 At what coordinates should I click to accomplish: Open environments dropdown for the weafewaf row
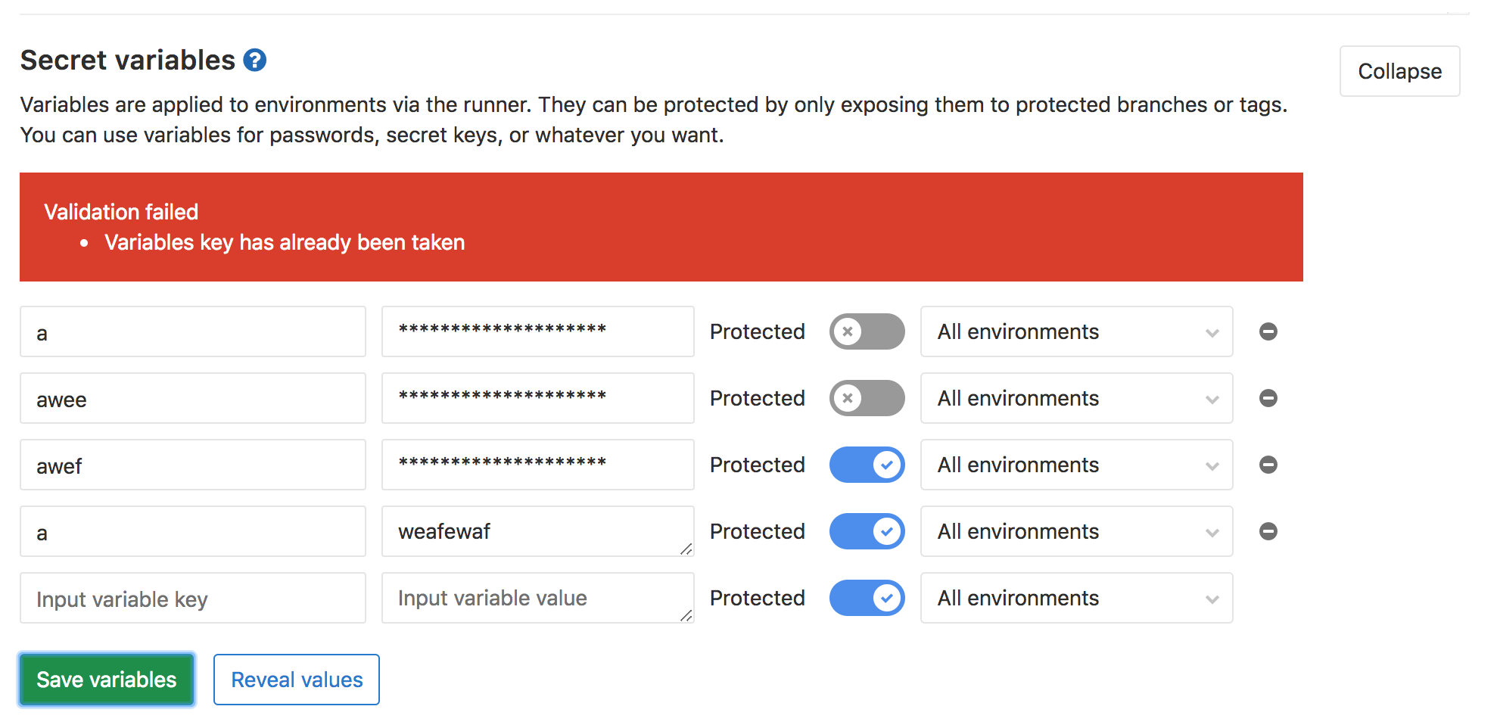click(1076, 531)
